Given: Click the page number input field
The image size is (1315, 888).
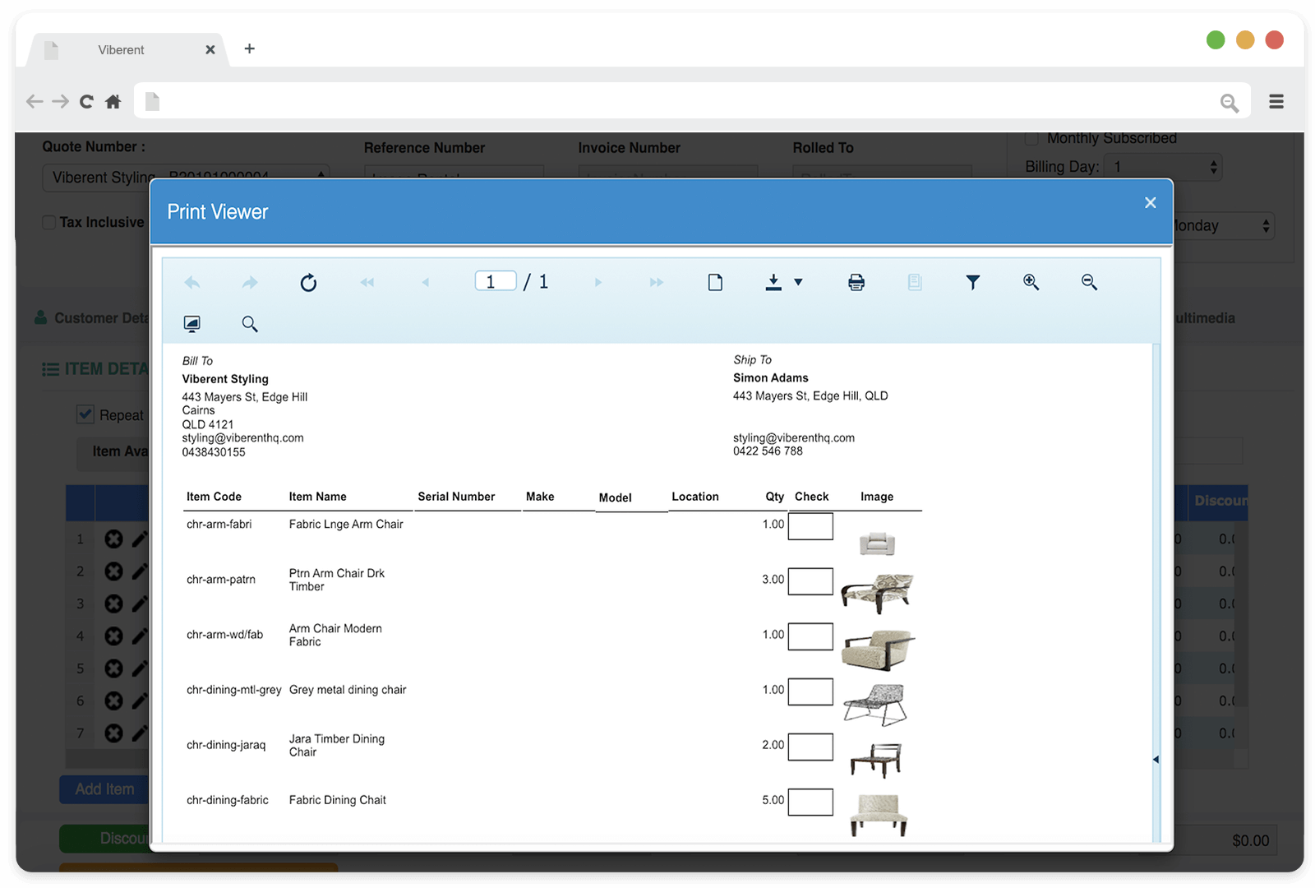Looking at the screenshot, I should pos(496,282).
